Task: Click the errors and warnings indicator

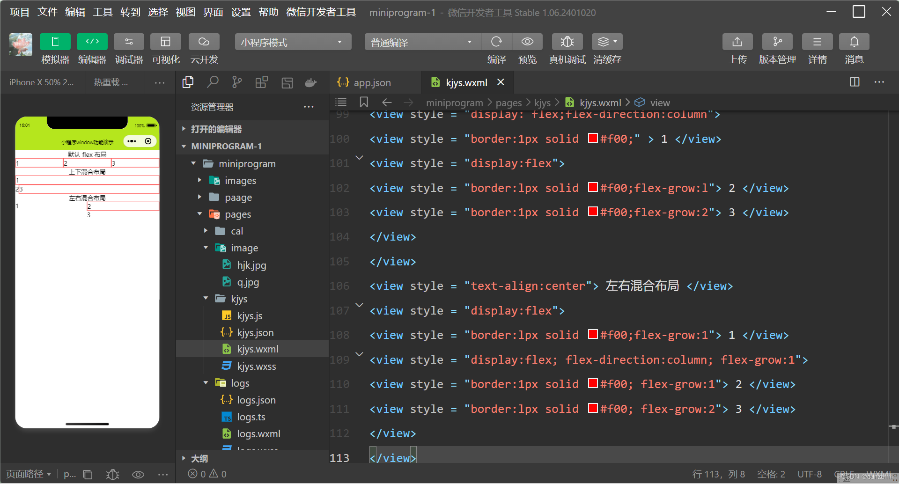Action: (x=207, y=474)
